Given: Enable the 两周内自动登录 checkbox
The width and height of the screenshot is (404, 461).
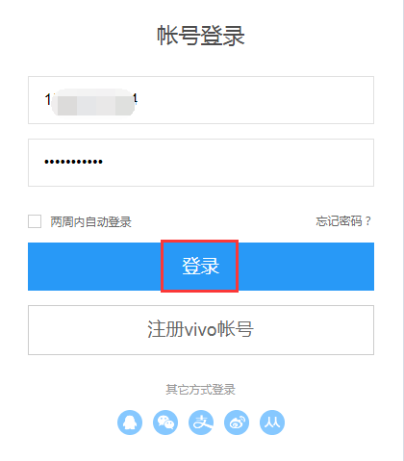Looking at the screenshot, I should [35, 221].
